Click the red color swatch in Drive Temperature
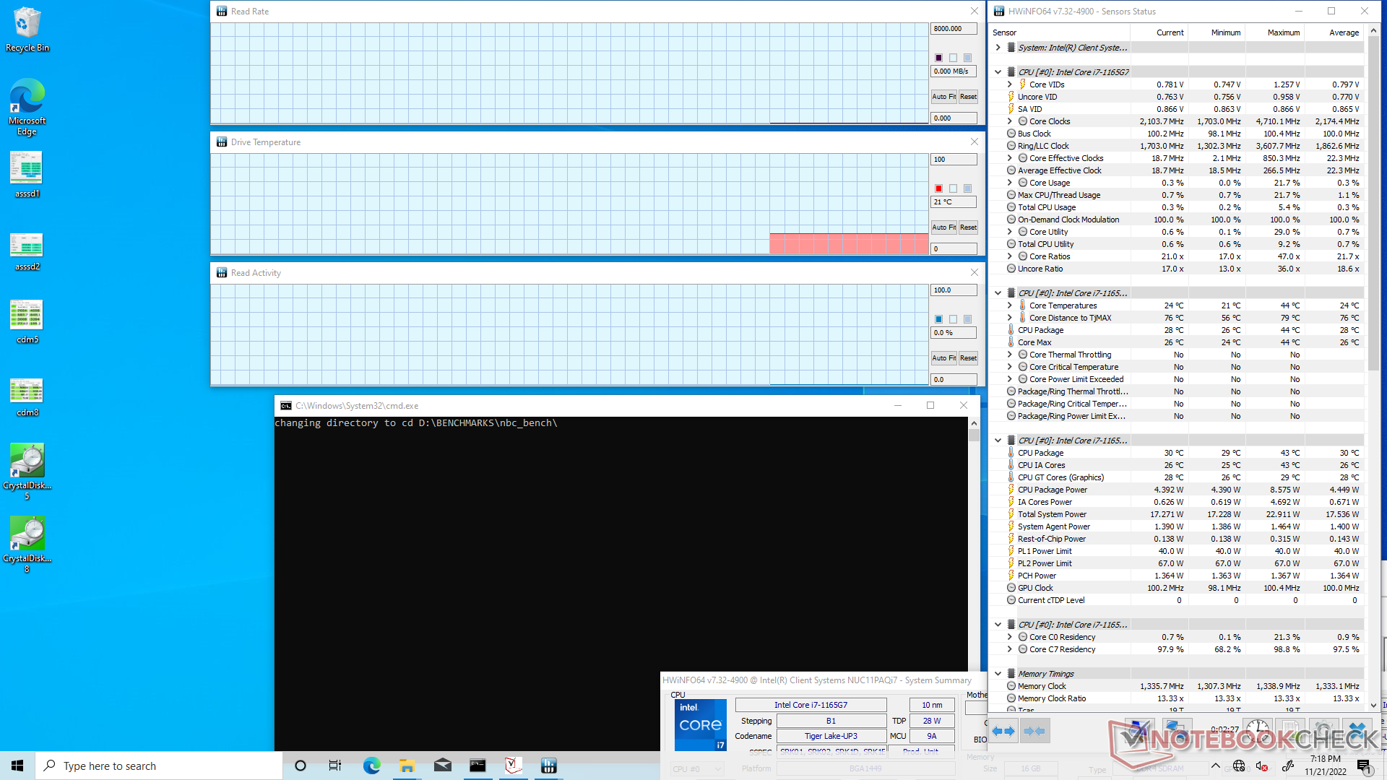This screenshot has width=1387, height=780. (938, 188)
